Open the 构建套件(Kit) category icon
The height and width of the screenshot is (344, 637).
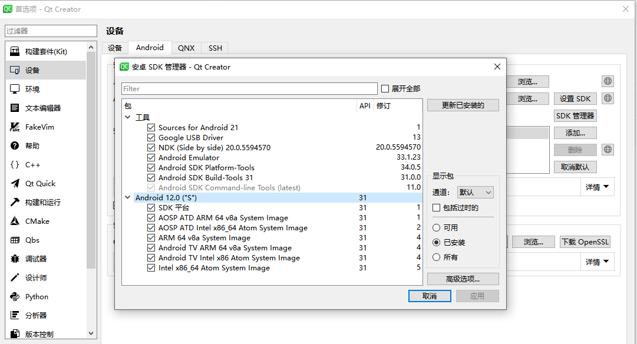pyautogui.click(x=15, y=51)
